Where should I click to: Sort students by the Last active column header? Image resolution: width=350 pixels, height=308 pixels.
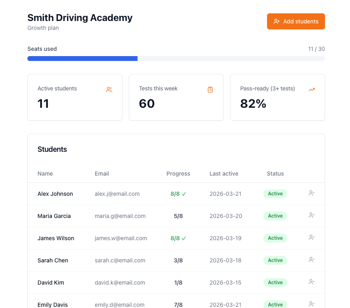pos(224,174)
